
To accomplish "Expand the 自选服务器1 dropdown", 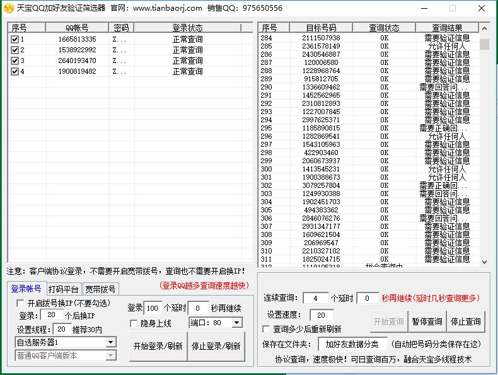I will pyautogui.click(x=110, y=342).
